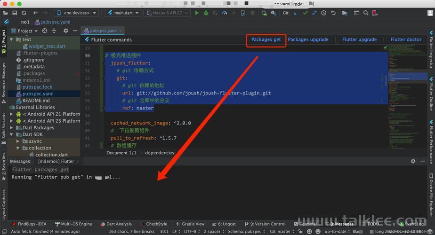This screenshot has height=235, width=435.
Task: Click the Packages upgrade link
Action: tap(308, 39)
